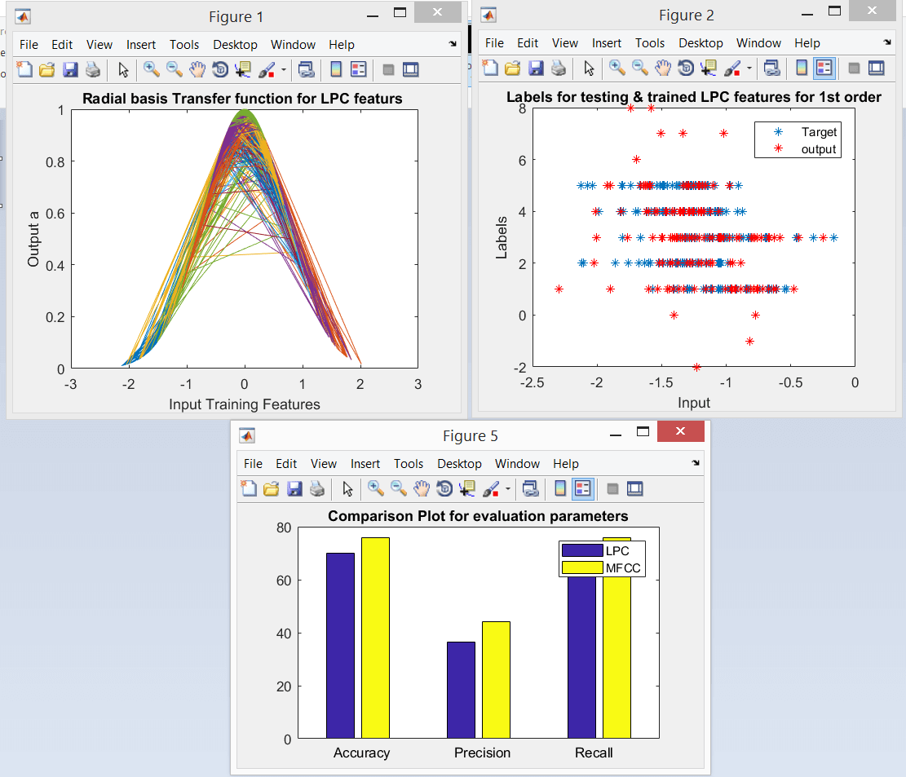Open brush color dropdown arrow in Figure 2
This screenshot has height=777, width=906.
749,68
